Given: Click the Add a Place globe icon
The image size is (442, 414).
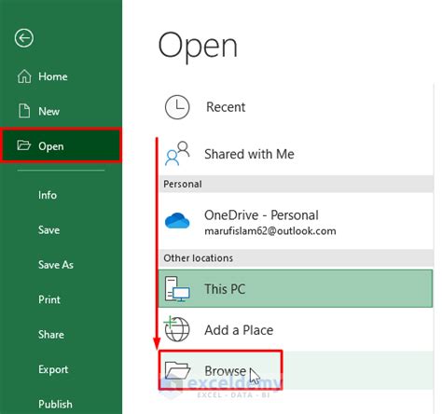Looking at the screenshot, I should click(x=177, y=329).
